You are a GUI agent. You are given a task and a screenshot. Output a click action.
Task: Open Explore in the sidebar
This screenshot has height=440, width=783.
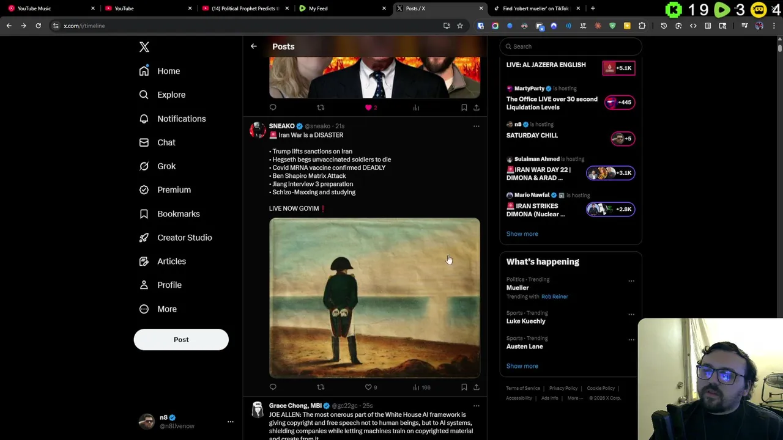pyautogui.click(x=162, y=95)
